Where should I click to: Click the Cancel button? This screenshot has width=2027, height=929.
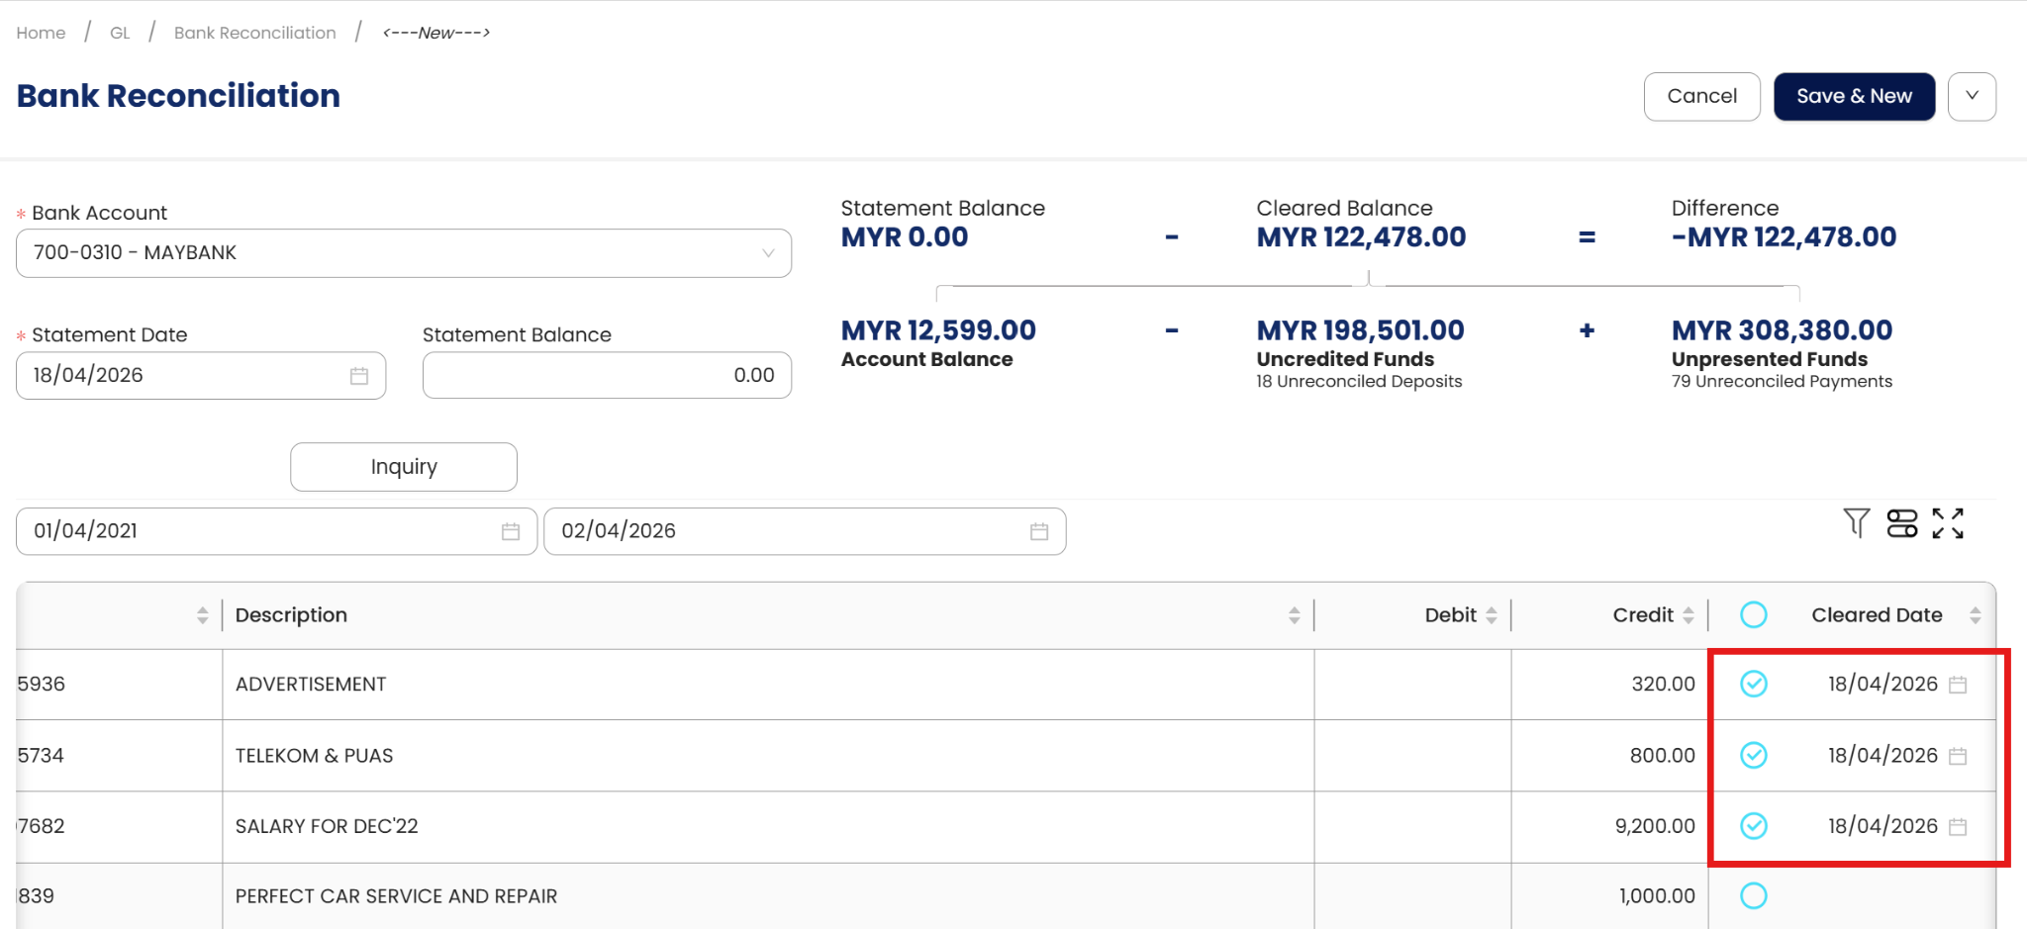pos(1701,96)
